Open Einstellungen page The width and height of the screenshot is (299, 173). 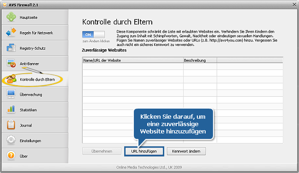coord(35,141)
